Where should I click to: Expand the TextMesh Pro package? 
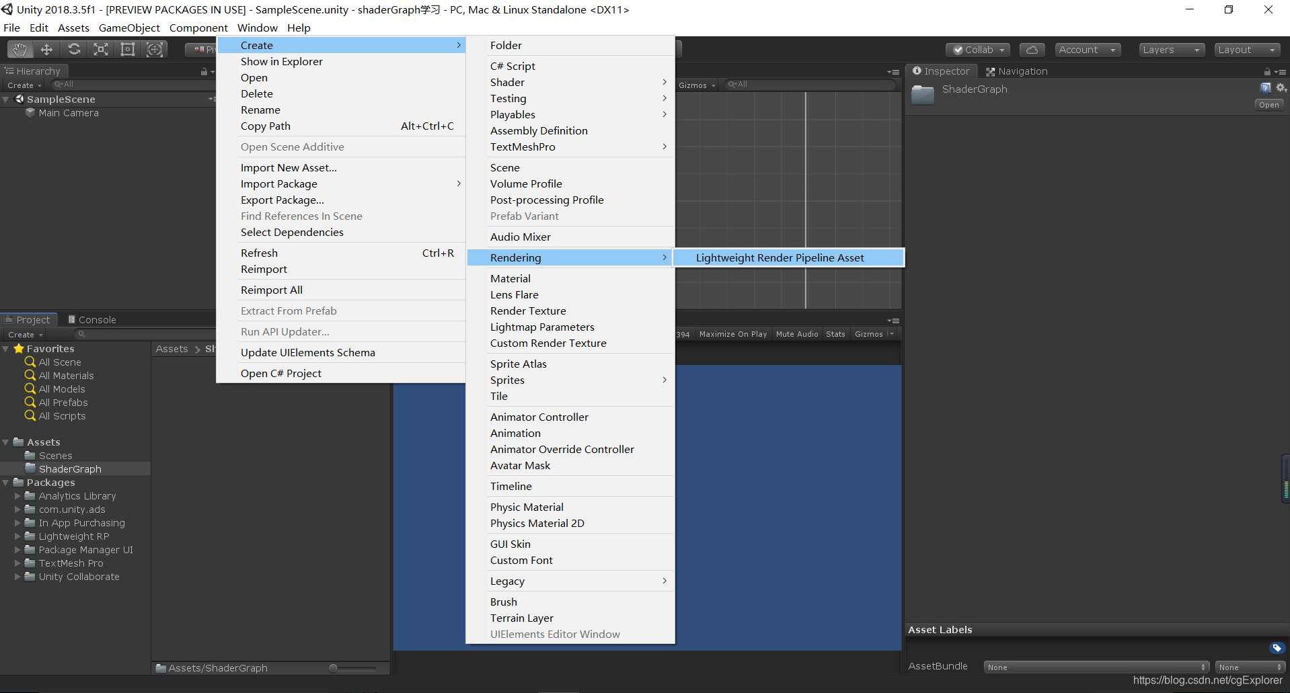coord(17,563)
